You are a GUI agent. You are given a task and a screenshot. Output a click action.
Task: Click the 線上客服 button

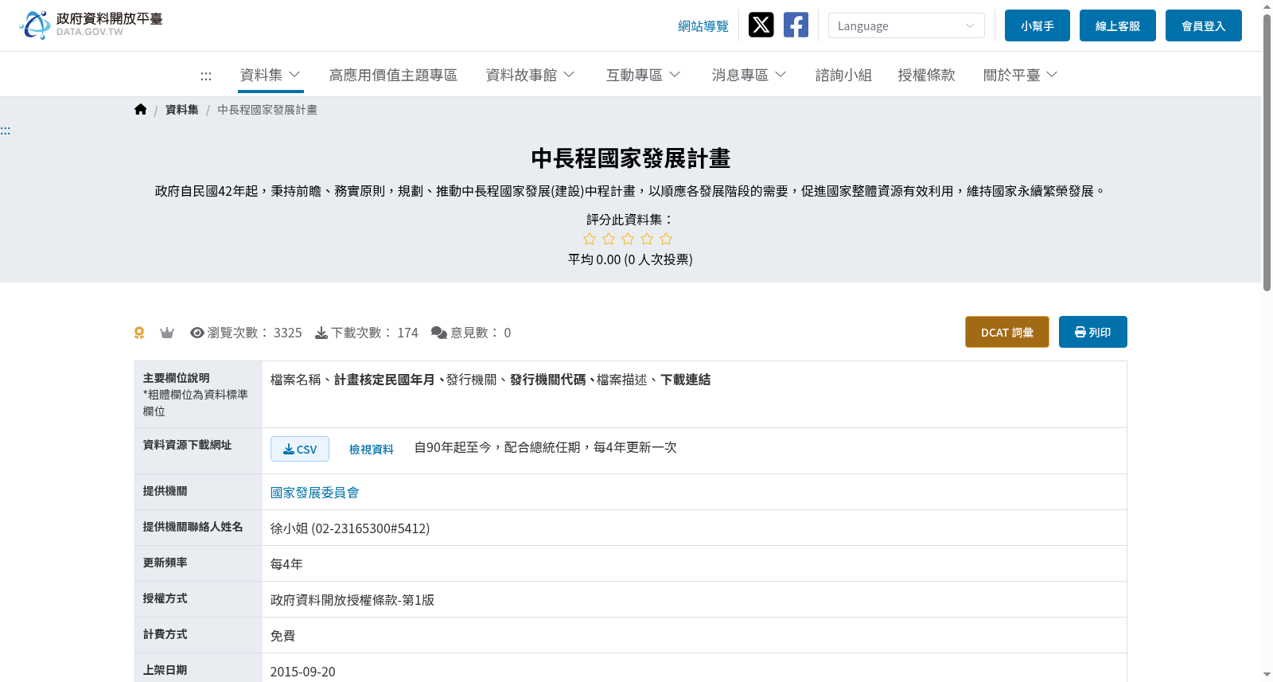[1118, 25]
